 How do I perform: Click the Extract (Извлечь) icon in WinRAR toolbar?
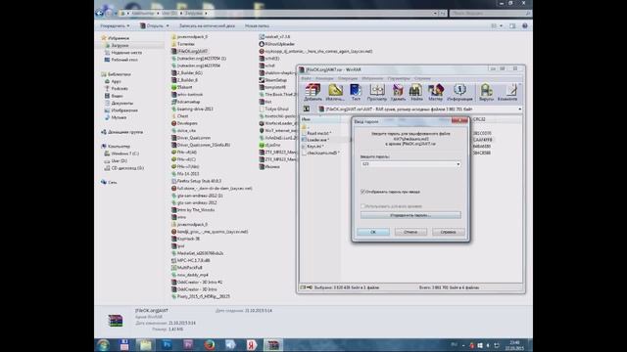point(335,92)
